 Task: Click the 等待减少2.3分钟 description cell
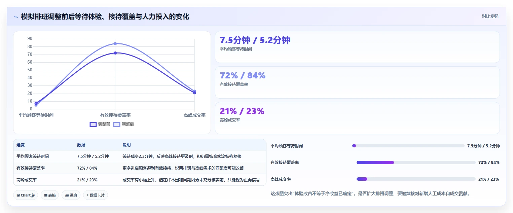point(182,156)
